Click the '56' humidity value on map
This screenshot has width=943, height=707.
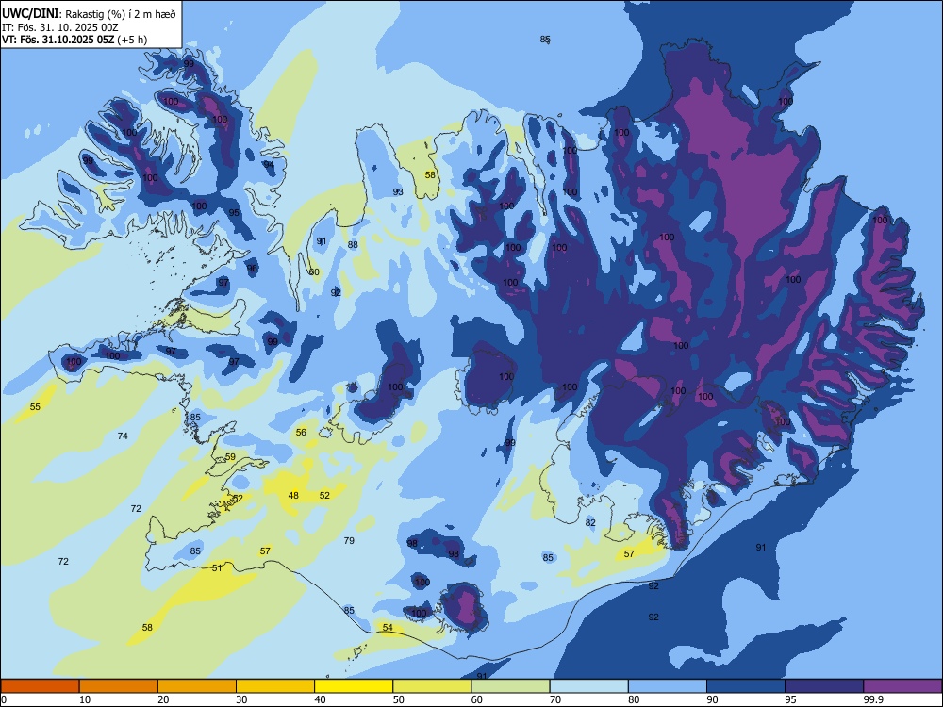301,432
